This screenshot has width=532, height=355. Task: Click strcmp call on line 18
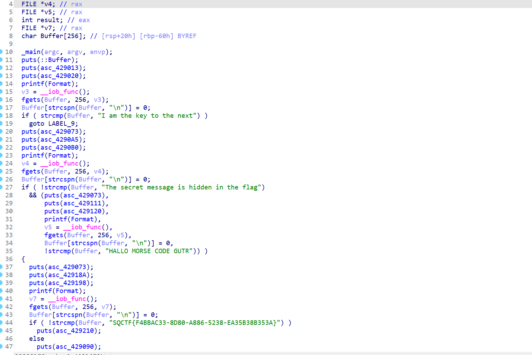click(x=52, y=116)
